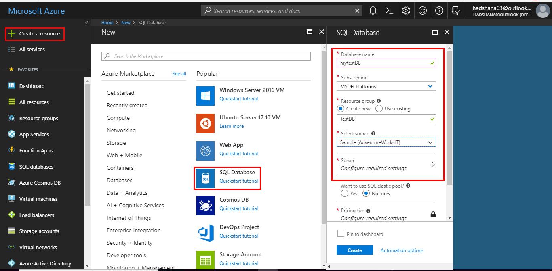Show Resource group info tooltip icon
This screenshot has width=552, height=271.
pyautogui.click(x=379, y=101)
